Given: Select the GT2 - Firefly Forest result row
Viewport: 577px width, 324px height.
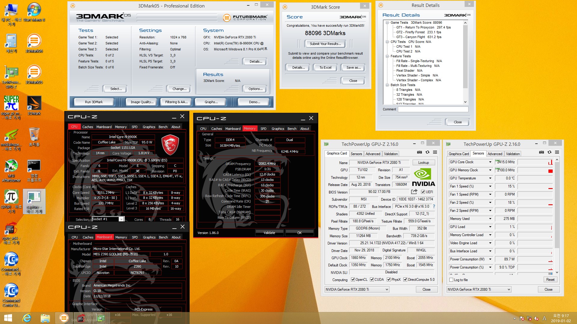Looking at the screenshot, I should click(419, 32).
